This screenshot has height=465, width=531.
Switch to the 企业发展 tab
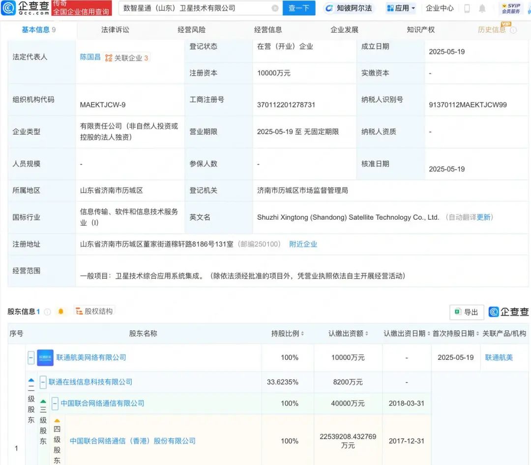[x=344, y=30]
